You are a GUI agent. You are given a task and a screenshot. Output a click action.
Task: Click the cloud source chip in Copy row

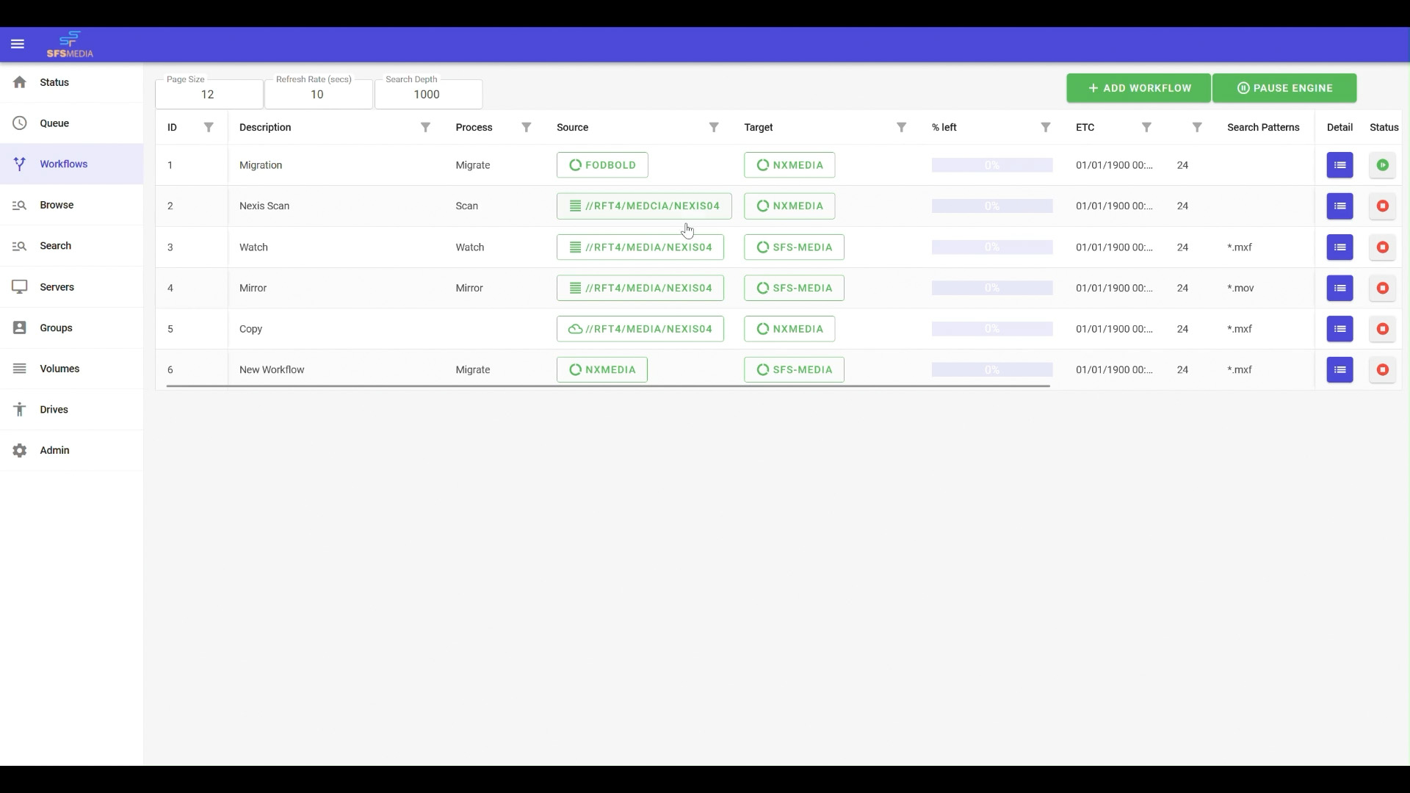point(640,329)
